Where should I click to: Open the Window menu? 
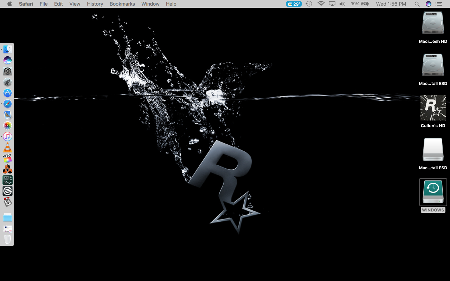pyautogui.click(x=150, y=4)
